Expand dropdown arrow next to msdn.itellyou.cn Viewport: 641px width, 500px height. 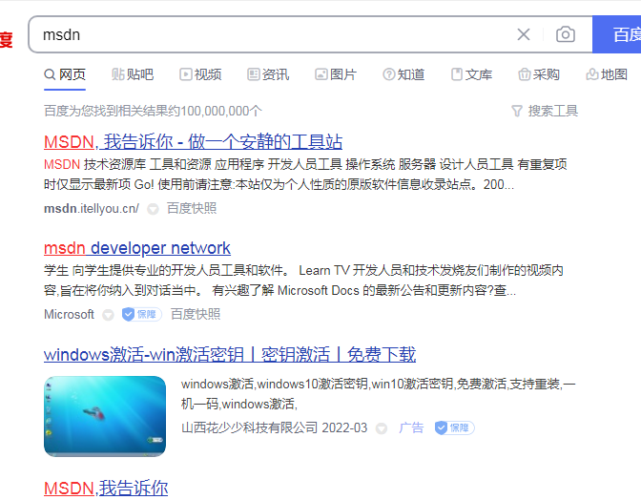click(x=152, y=208)
